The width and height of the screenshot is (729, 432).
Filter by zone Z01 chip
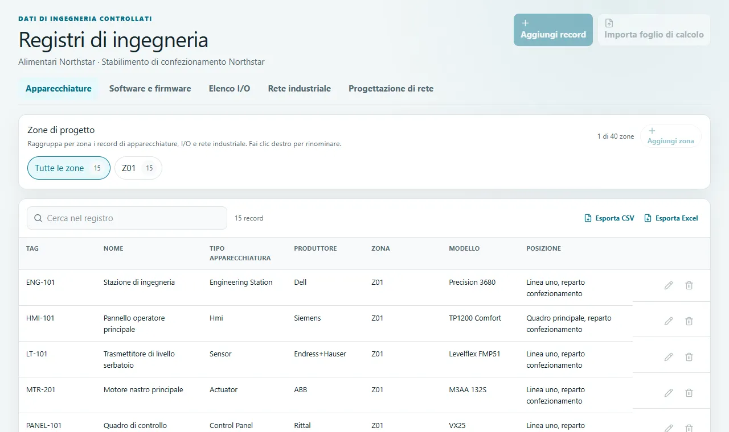click(138, 168)
